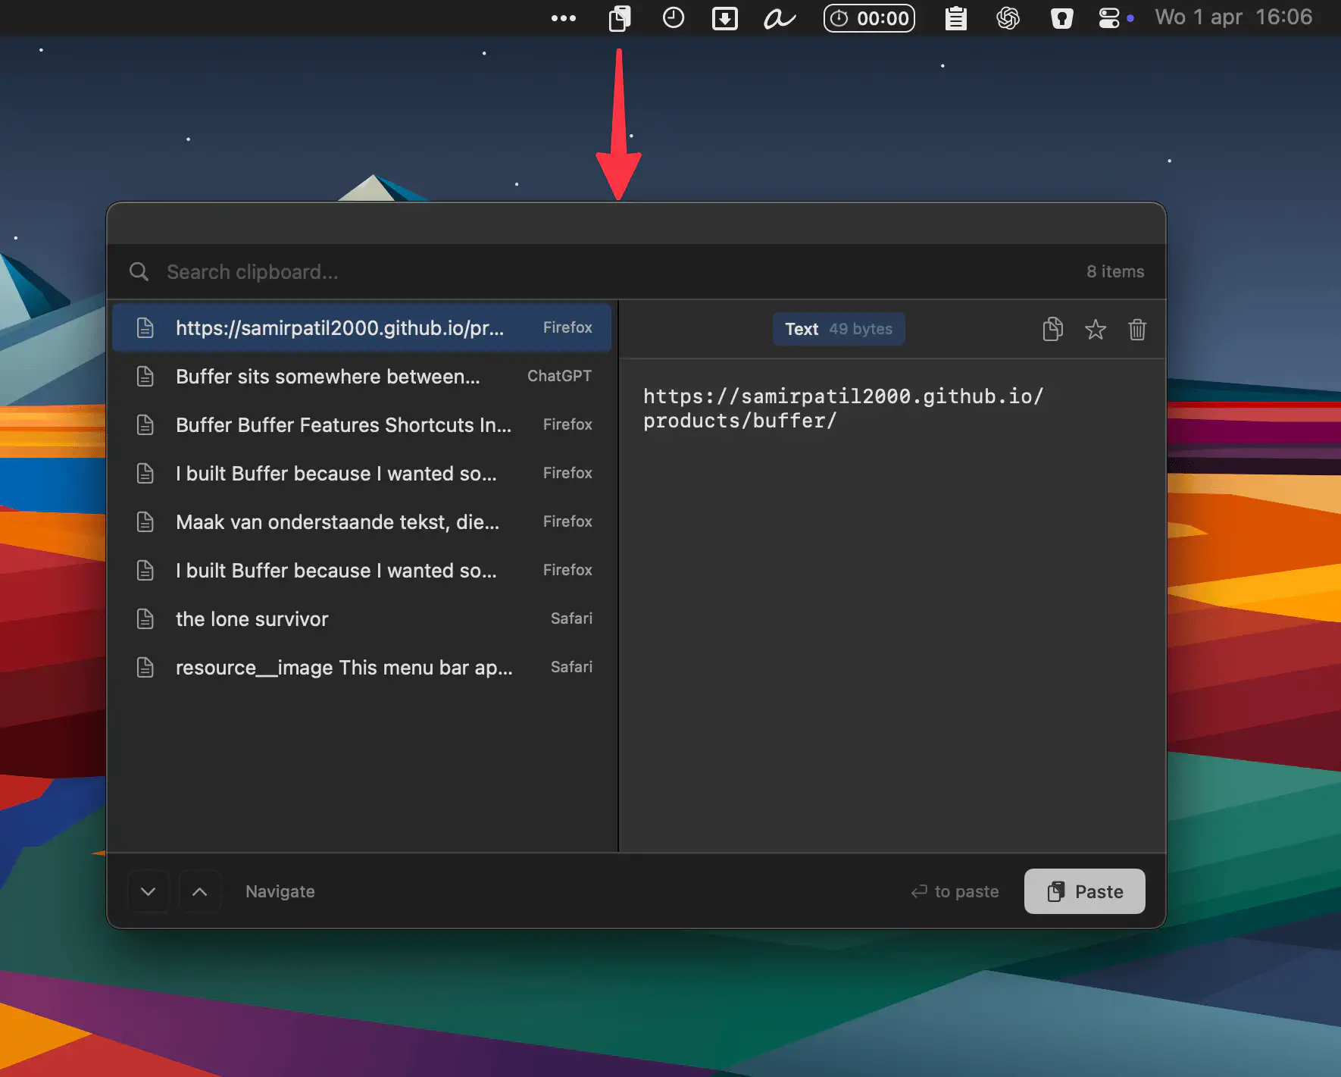
Task: Click the notepad clipboard menu bar icon
Action: coord(955,18)
